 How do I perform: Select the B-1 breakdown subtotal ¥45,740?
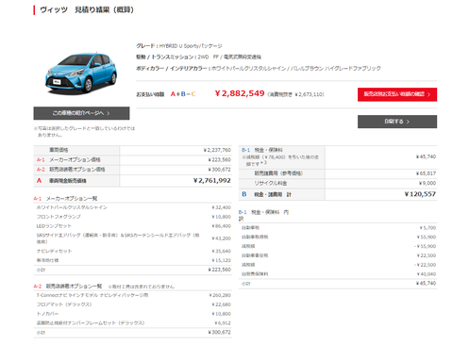tap(426, 284)
